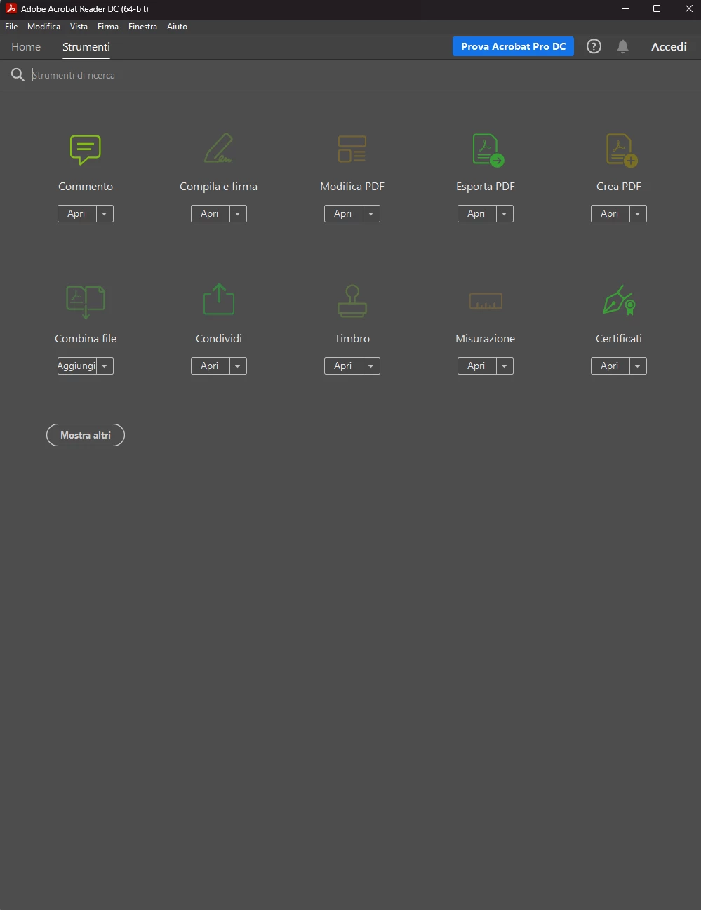Click the Combina file label text
The width and height of the screenshot is (701, 910).
click(x=86, y=338)
